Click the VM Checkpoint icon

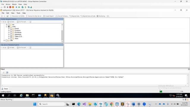click(x=23, y=7)
